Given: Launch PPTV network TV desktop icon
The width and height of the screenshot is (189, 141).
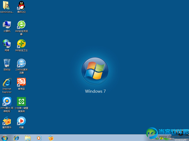Looking at the screenshot, I should click(x=7, y=101).
